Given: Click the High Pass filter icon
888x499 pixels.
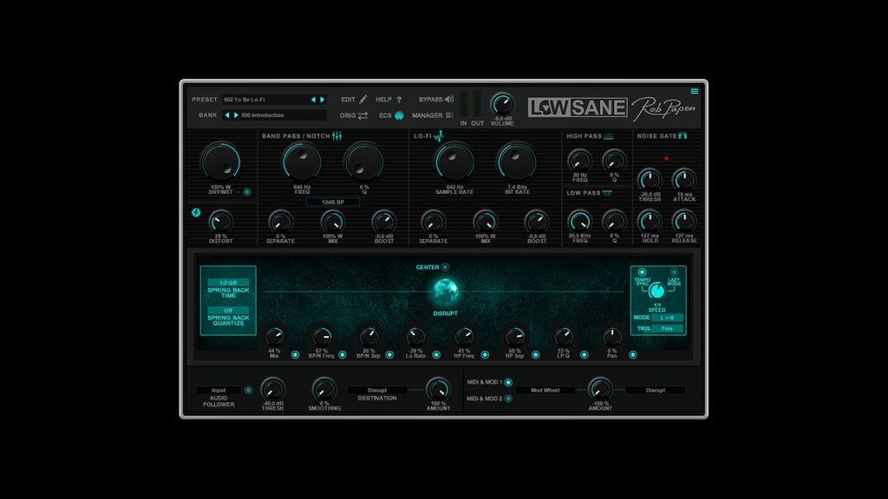Looking at the screenshot, I should 608,136.
